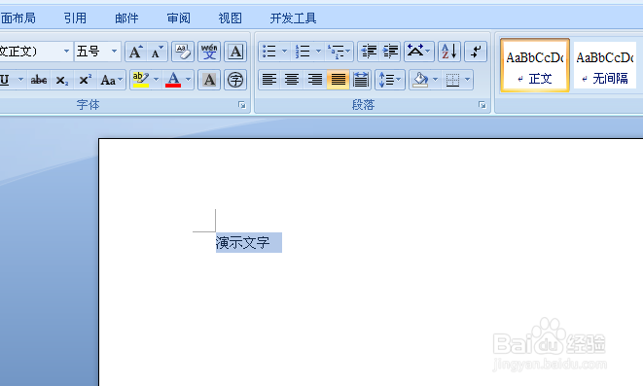Decrease paragraph indent

[369, 52]
